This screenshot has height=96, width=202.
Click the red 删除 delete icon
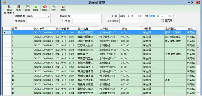pos(45,7)
